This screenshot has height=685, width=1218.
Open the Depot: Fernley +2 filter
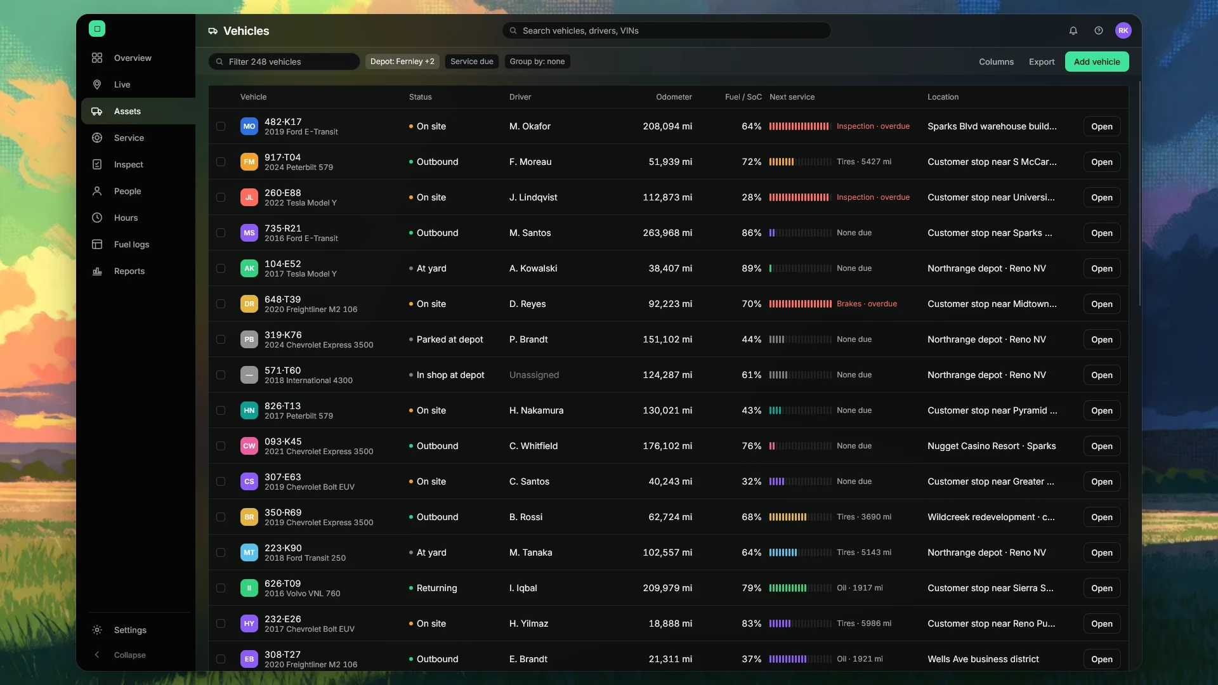402,62
